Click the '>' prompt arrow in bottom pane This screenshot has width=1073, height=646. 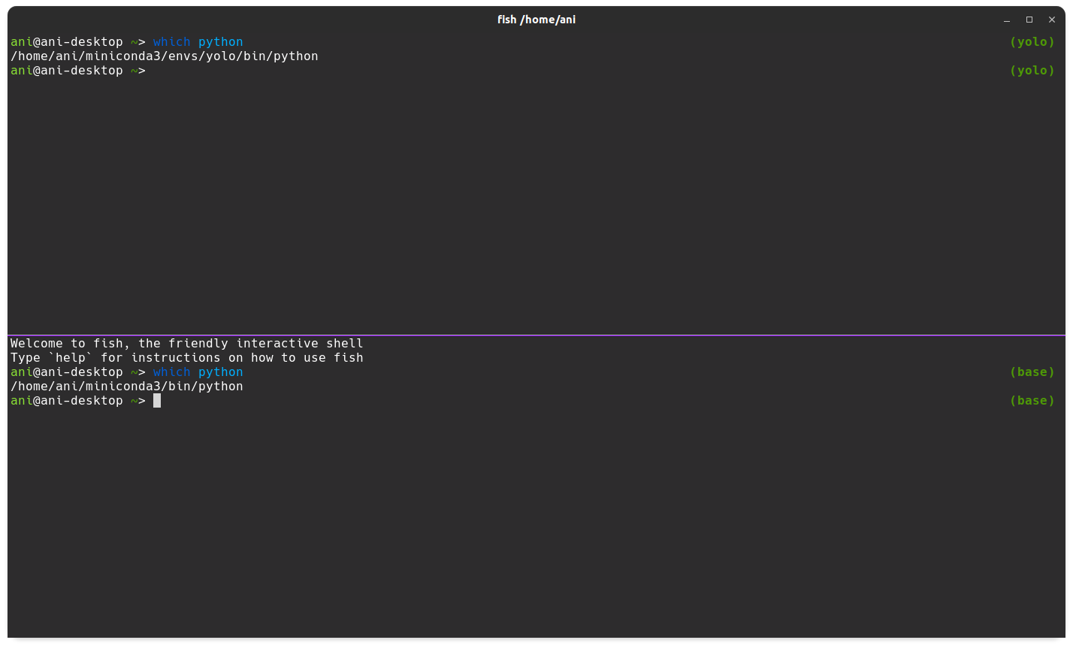[141, 400]
